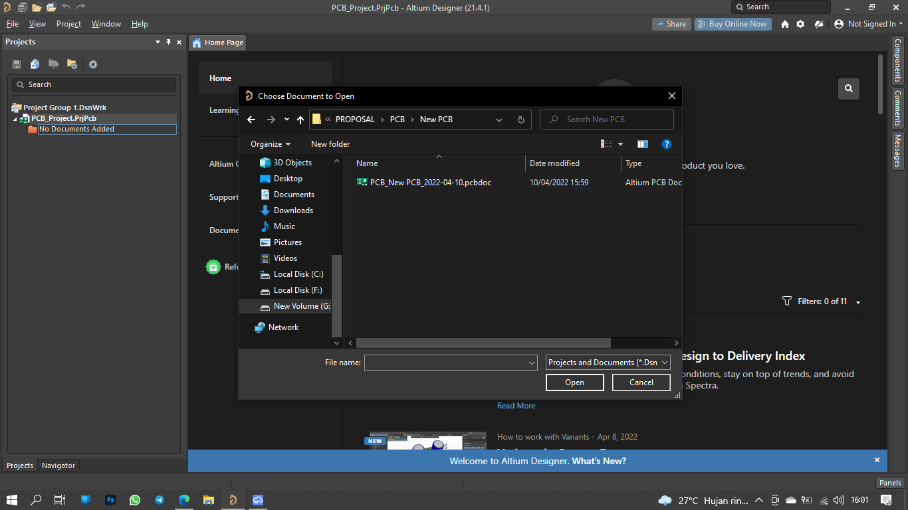Click the Project Options folder icon in Projects panel

tap(72, 64)
